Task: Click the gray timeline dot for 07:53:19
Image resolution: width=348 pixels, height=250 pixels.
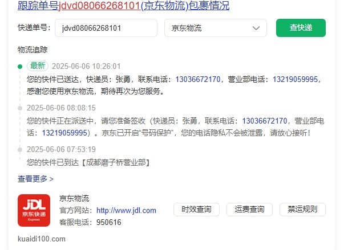Action: tap(20, 150)
